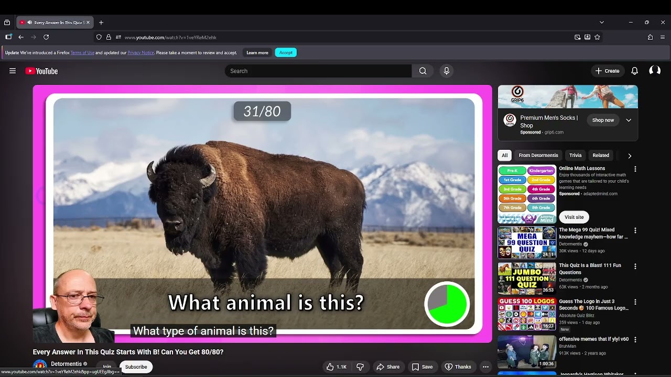Show next filter chips arrow
The height and width of the screenshot is (377, 671).
(630, 156)
